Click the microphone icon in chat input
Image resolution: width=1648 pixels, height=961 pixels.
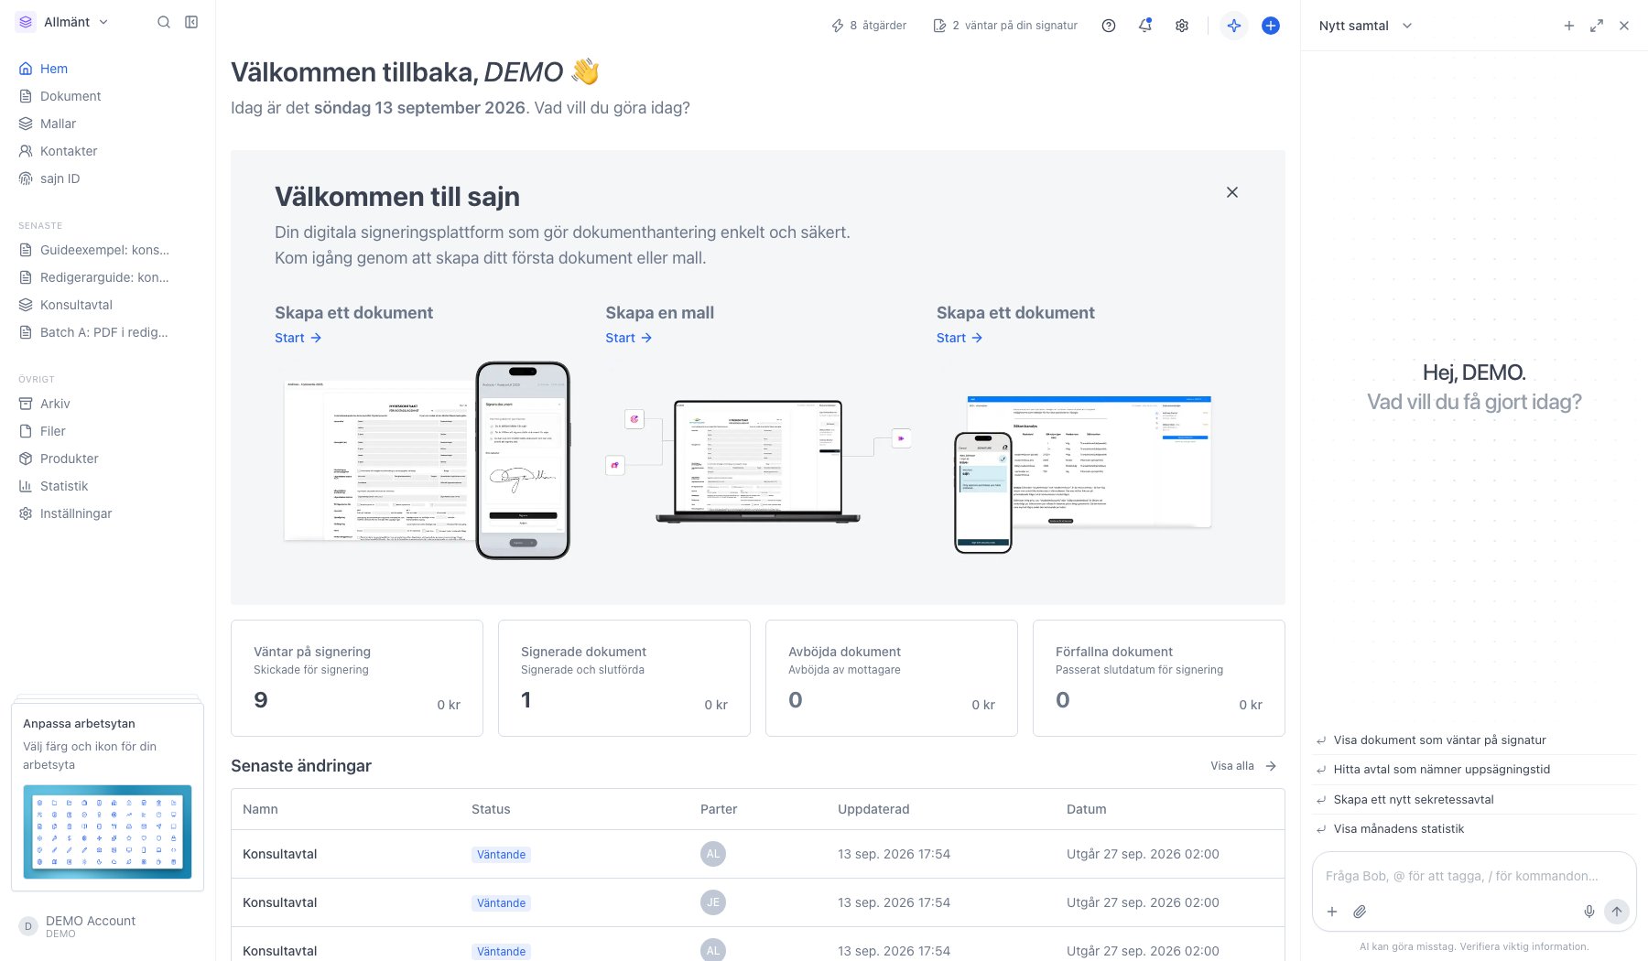[x=1589, y=912]
